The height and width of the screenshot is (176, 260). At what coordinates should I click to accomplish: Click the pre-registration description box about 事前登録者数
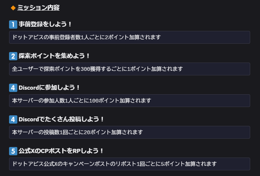click(129, 37)
